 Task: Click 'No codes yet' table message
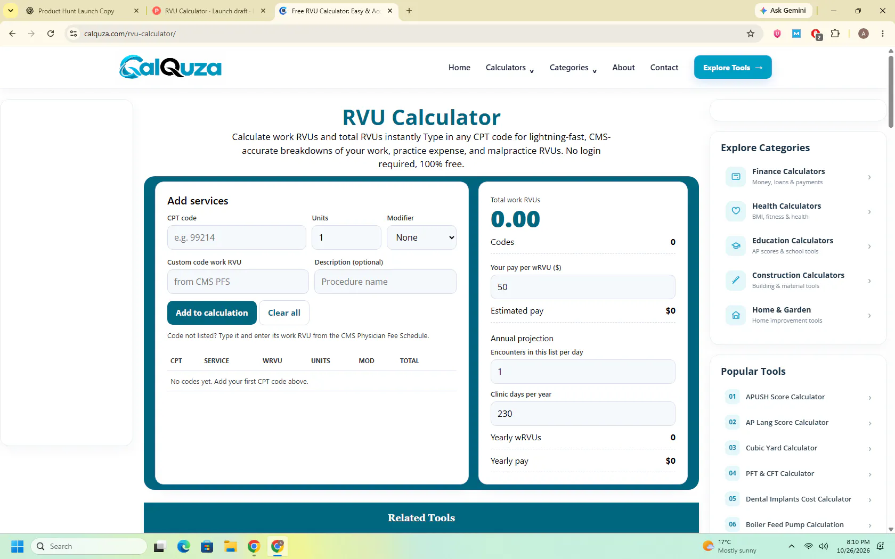point(239,381)
